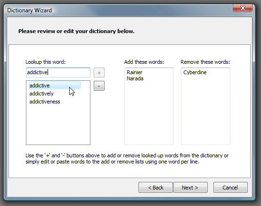Click 'Cyberdine' in Remove these words list
Viewport: 261px width, 206px height.
(195, 72)
